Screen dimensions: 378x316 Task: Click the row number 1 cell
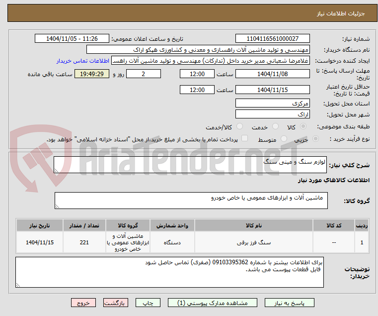[362, 242]
